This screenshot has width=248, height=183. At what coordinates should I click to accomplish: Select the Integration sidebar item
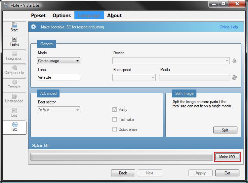[x=14, y=56]
